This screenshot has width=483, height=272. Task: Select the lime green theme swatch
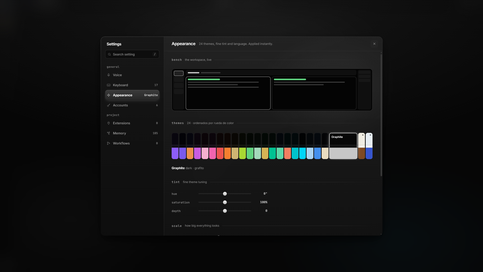point(242,146)
